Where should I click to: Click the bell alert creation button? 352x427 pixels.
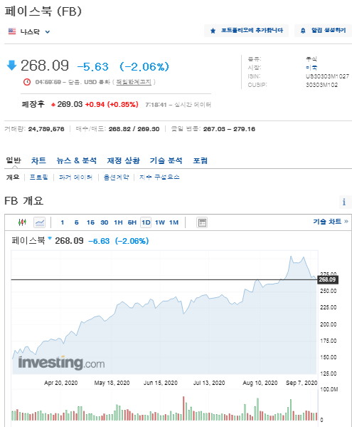(x=323, y=30)
